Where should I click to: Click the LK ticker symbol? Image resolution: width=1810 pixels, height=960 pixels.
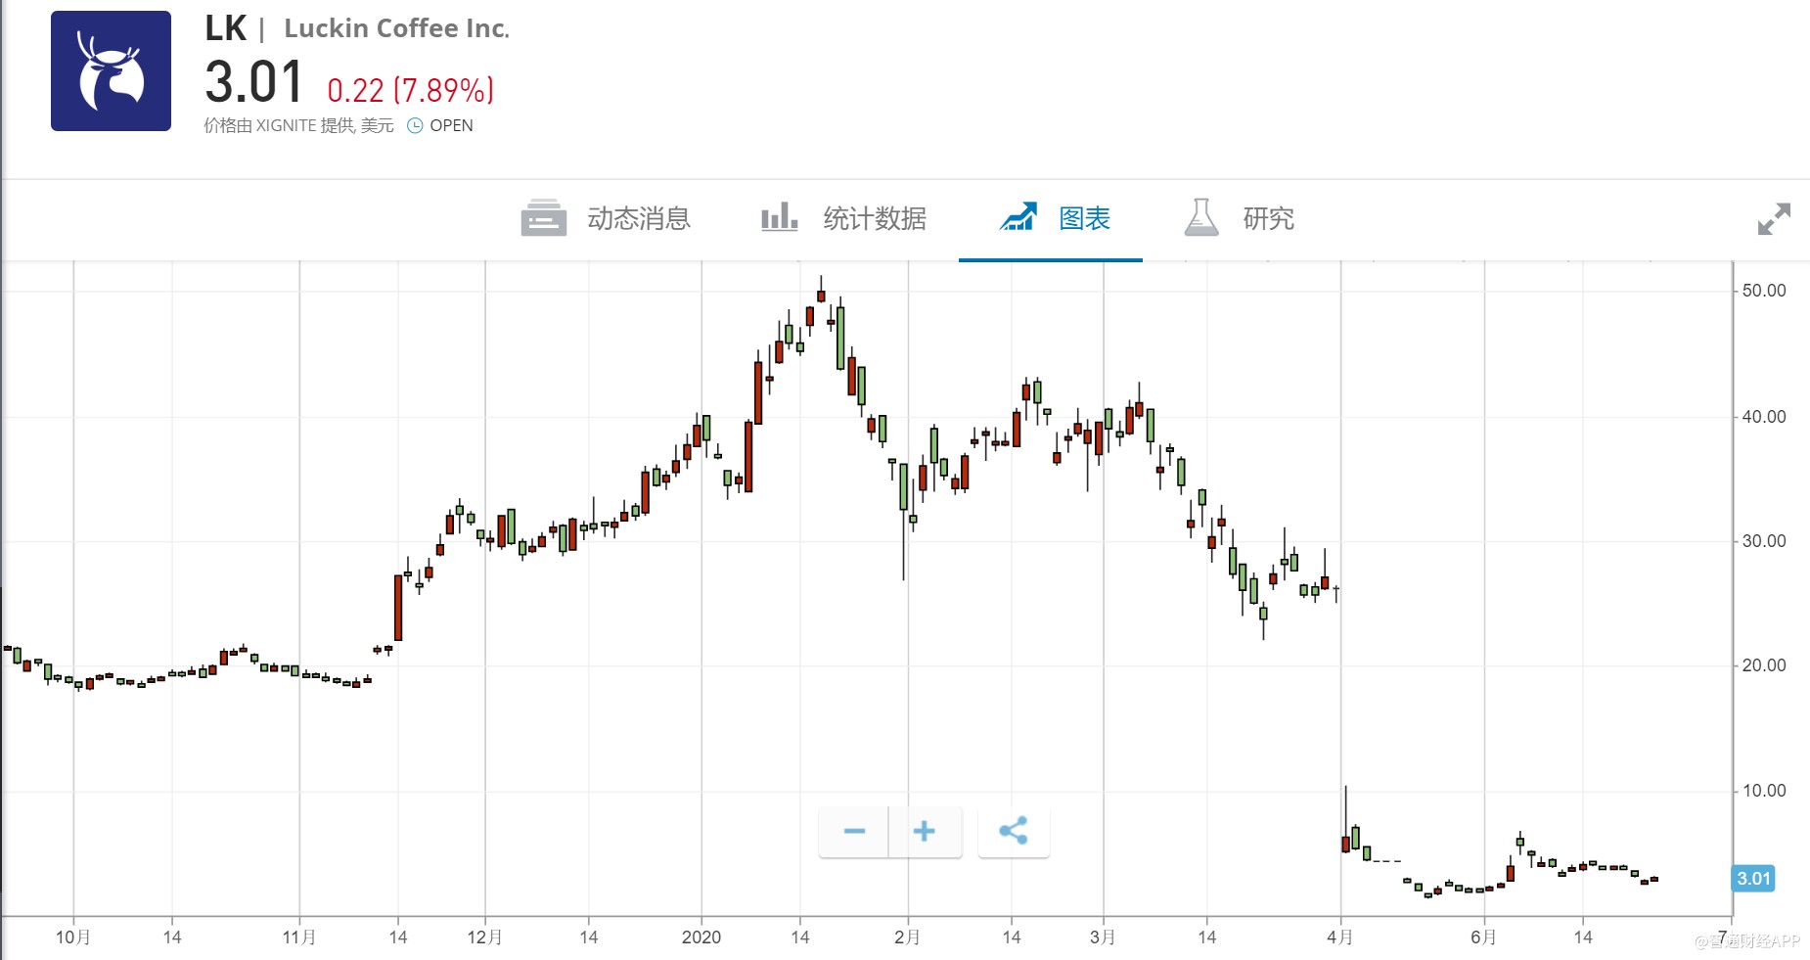tap(225, 28)
